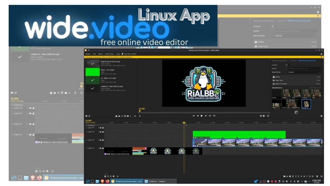Open the Media menu
This screenshot has width=330, height=186.
click(100, 54)
